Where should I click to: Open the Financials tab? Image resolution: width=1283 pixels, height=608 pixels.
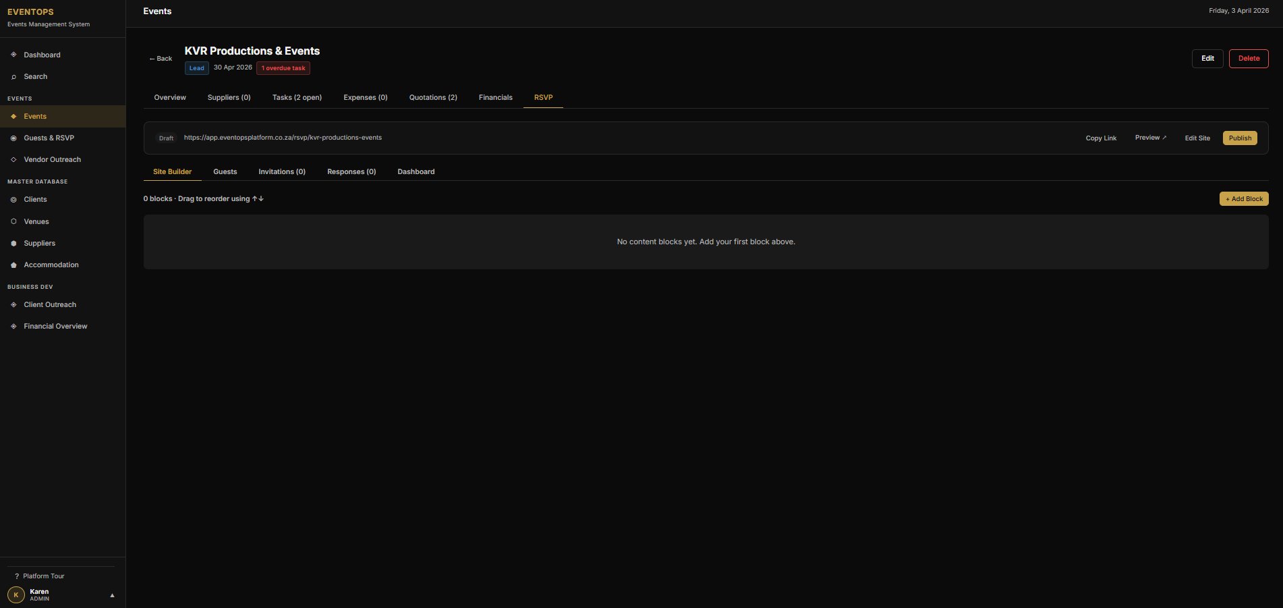pyautogui.click(x=495, y=97)
